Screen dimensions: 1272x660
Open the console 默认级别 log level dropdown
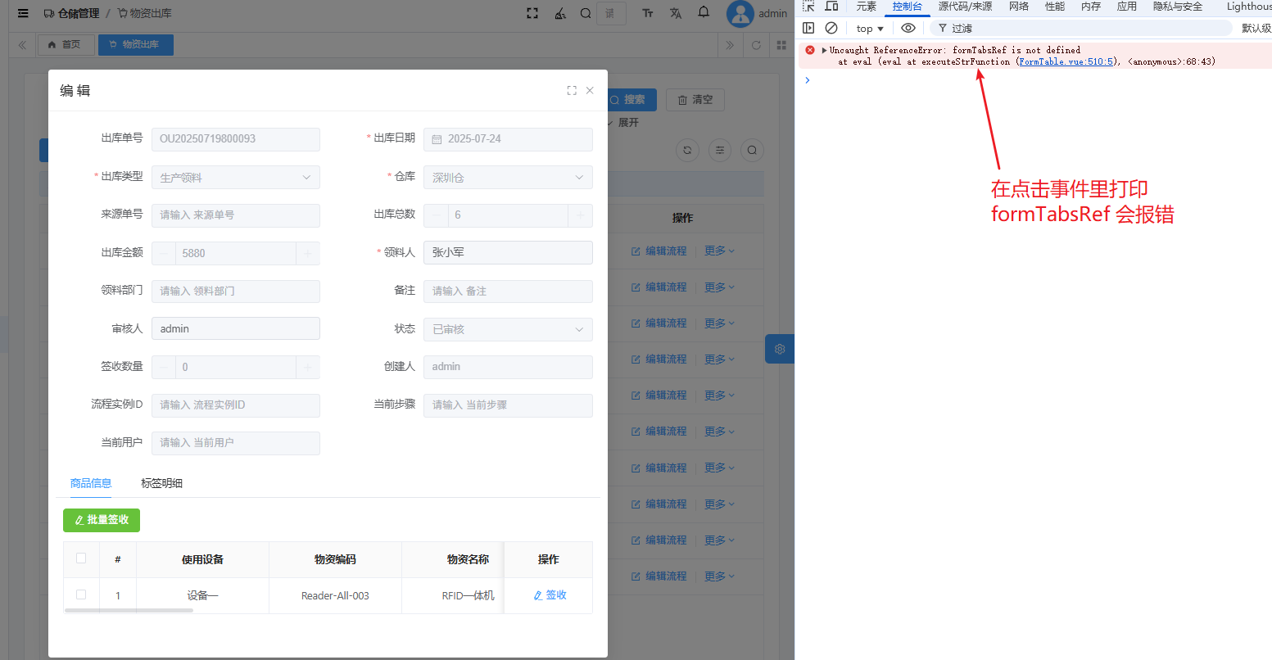1256,28
